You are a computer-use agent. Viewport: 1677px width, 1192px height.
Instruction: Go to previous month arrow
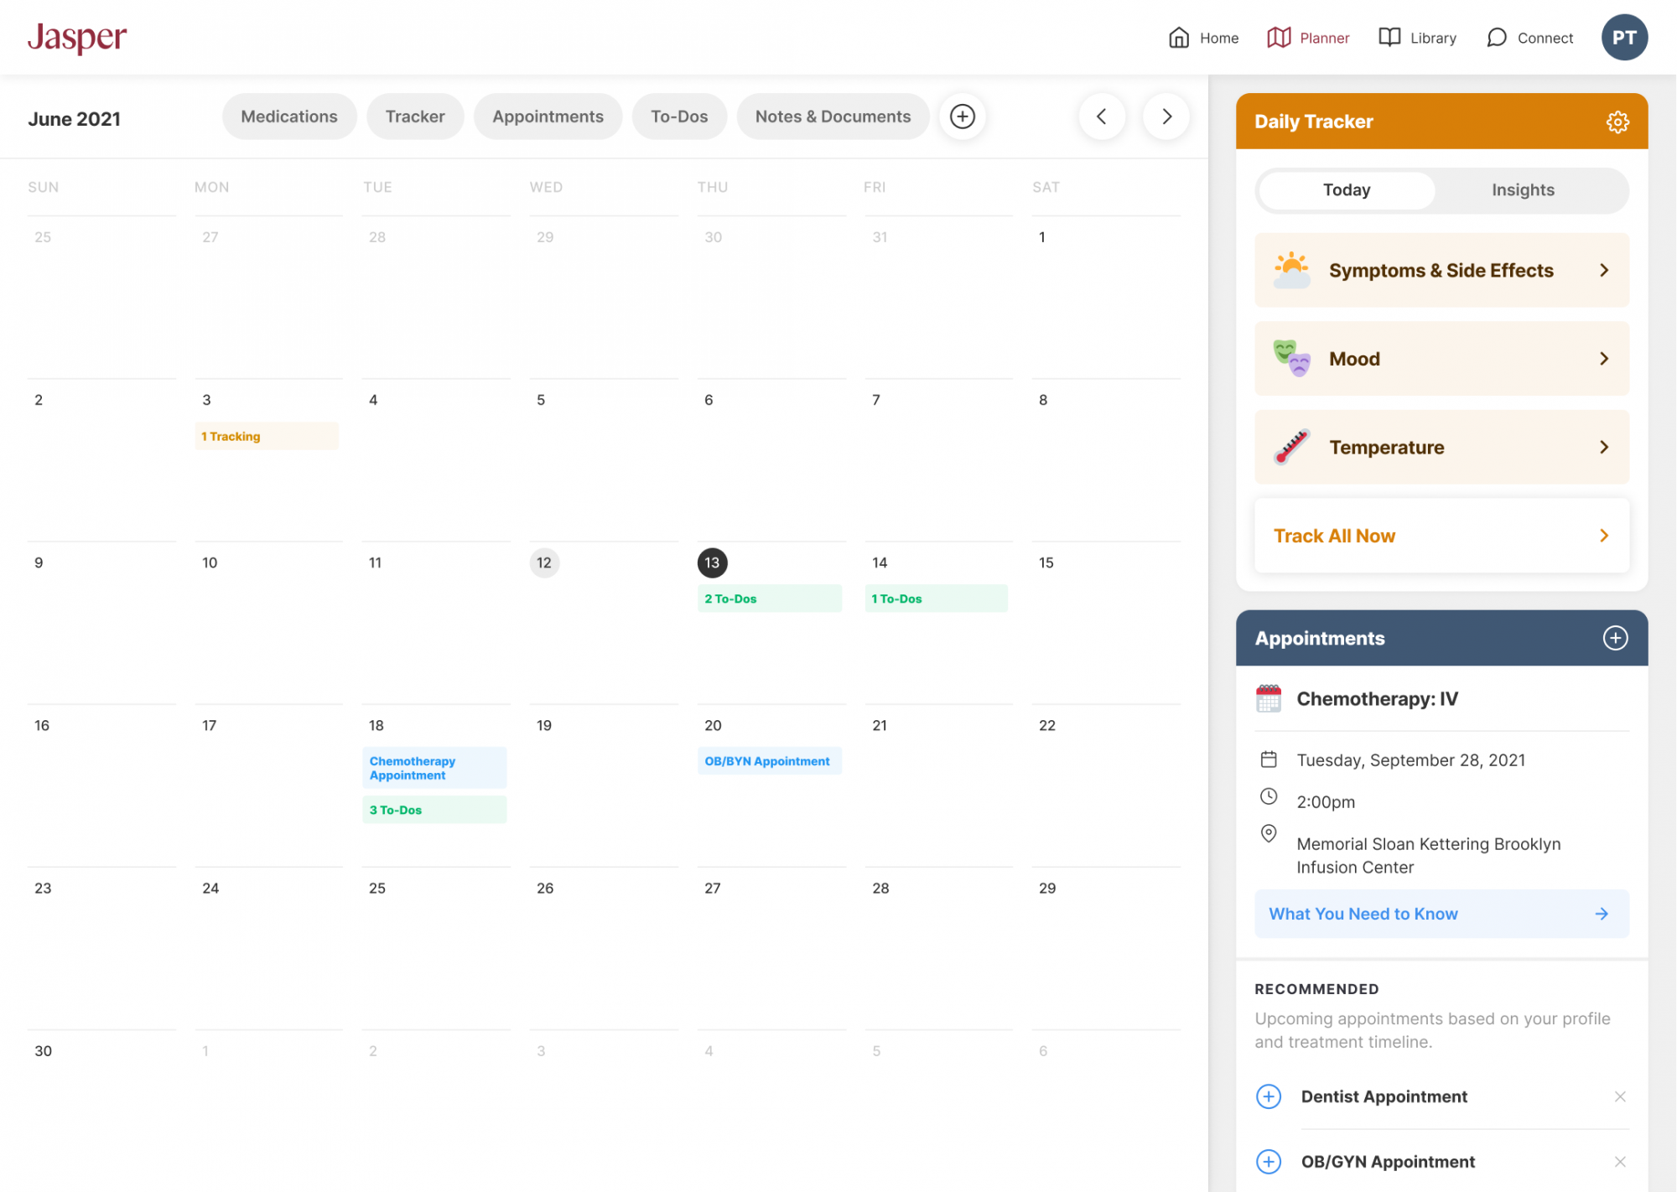click(x=1102, y=117)
